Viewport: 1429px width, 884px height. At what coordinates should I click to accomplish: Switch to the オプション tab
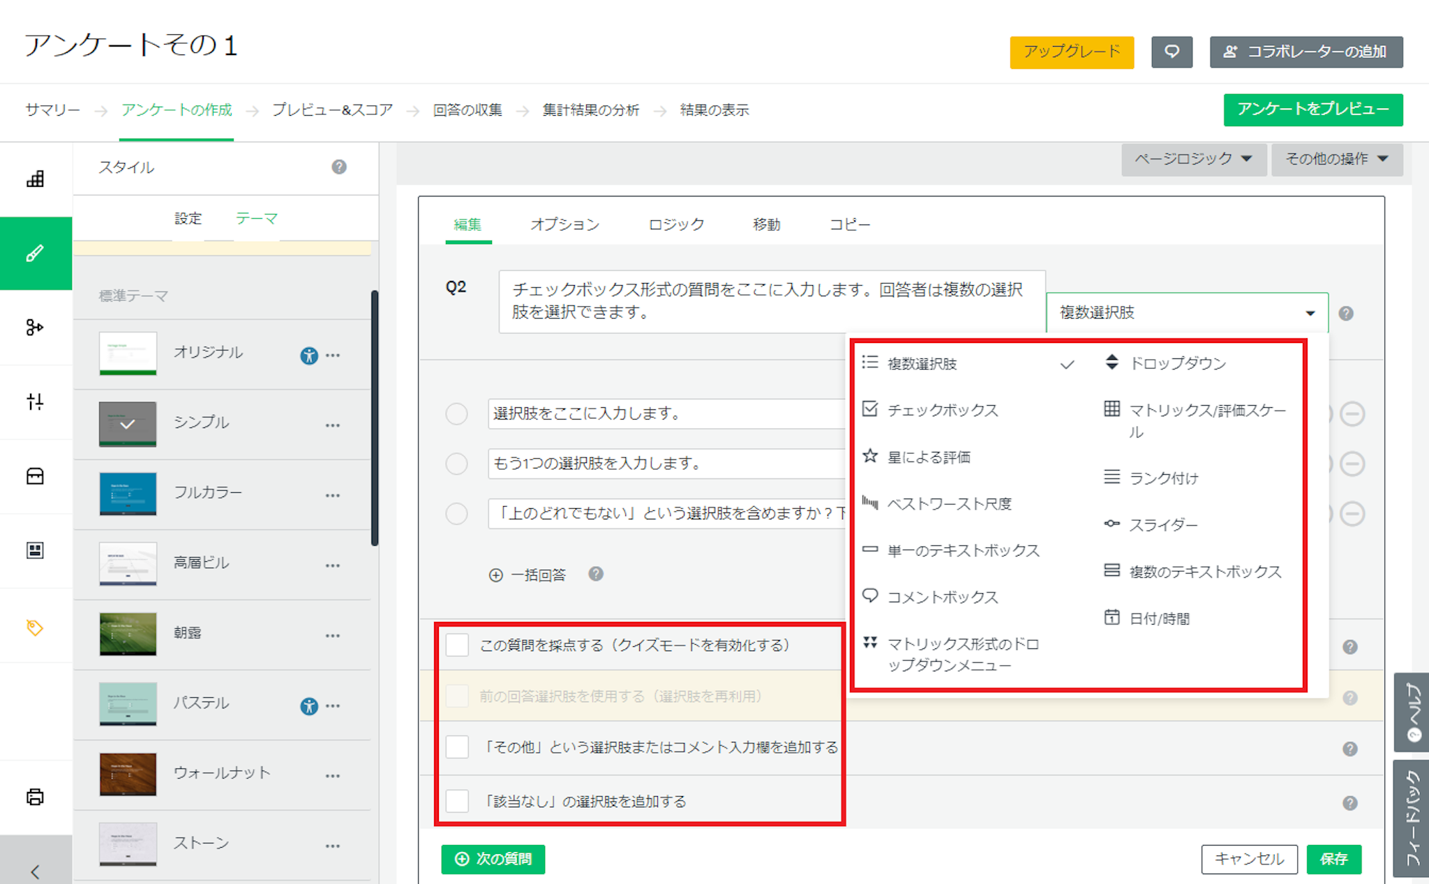pyautogui.click(x=564, y=224)
